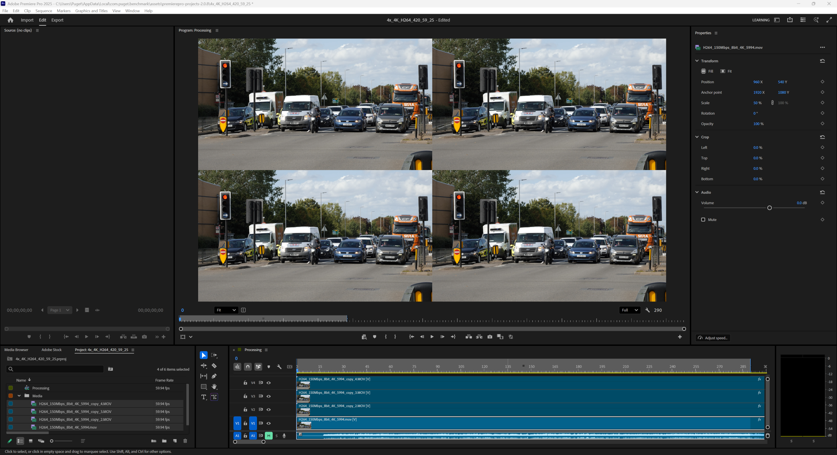Viewport: 837px width, 455px height.
Task: Hide the V3 track using its eye icon
Action: [269, 396]
